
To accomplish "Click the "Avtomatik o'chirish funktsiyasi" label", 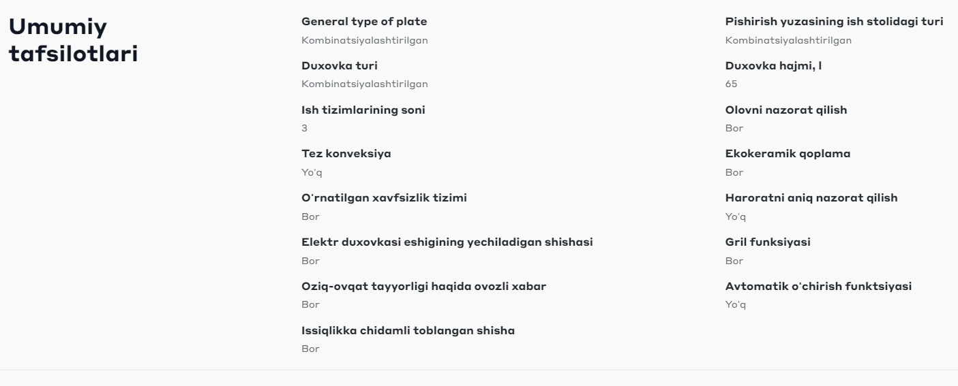I will point(818,286).
